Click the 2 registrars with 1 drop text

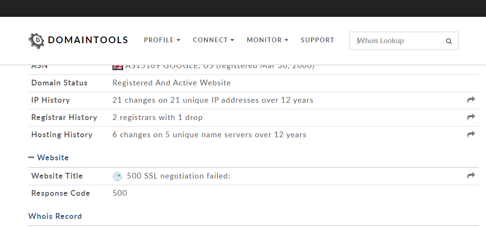pyautogui.click(x=157, y=118)
